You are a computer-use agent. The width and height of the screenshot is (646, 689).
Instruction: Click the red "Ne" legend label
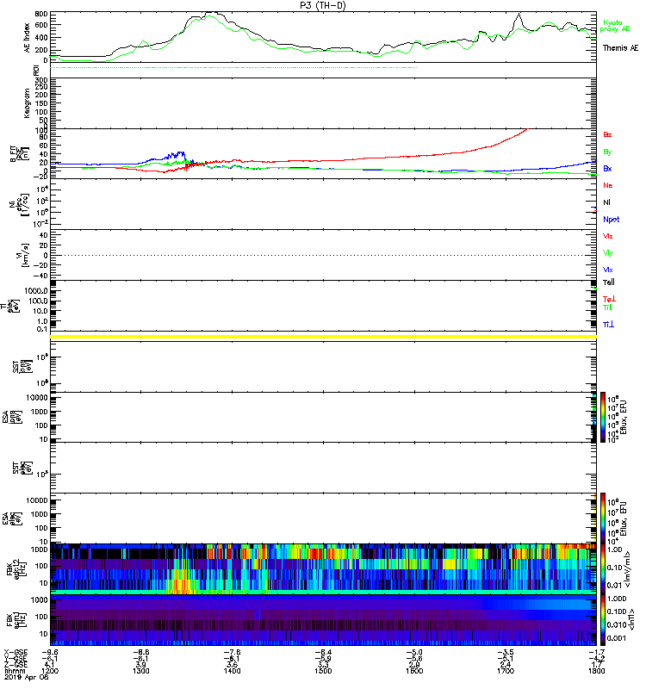pos(608,185)
